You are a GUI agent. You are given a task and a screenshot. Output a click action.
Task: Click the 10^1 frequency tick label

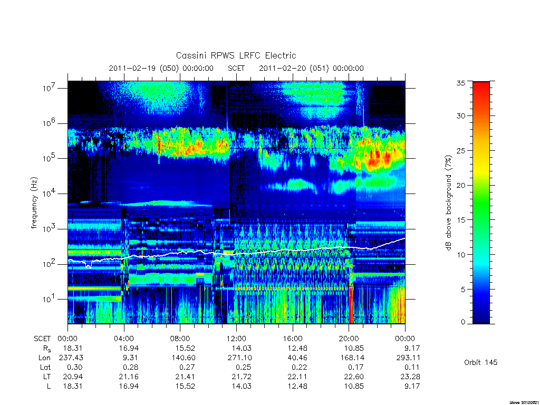(50, 299)
